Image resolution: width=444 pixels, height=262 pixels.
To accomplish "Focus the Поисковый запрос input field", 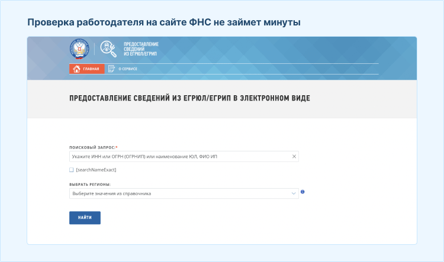I will (184, 157).
